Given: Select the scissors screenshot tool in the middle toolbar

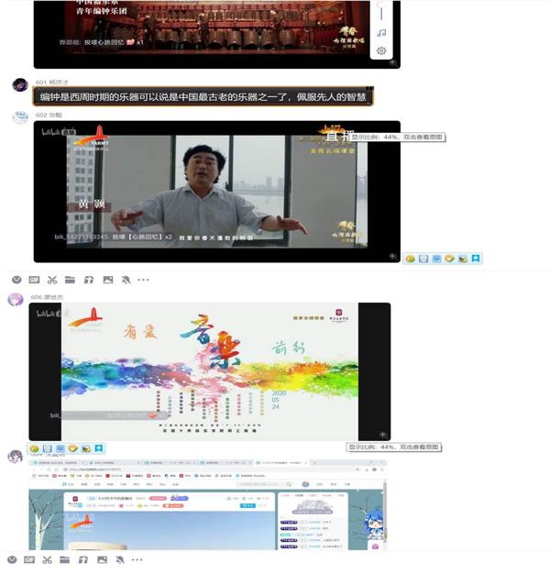Looking at the screenshot, I should pos(51,280).
